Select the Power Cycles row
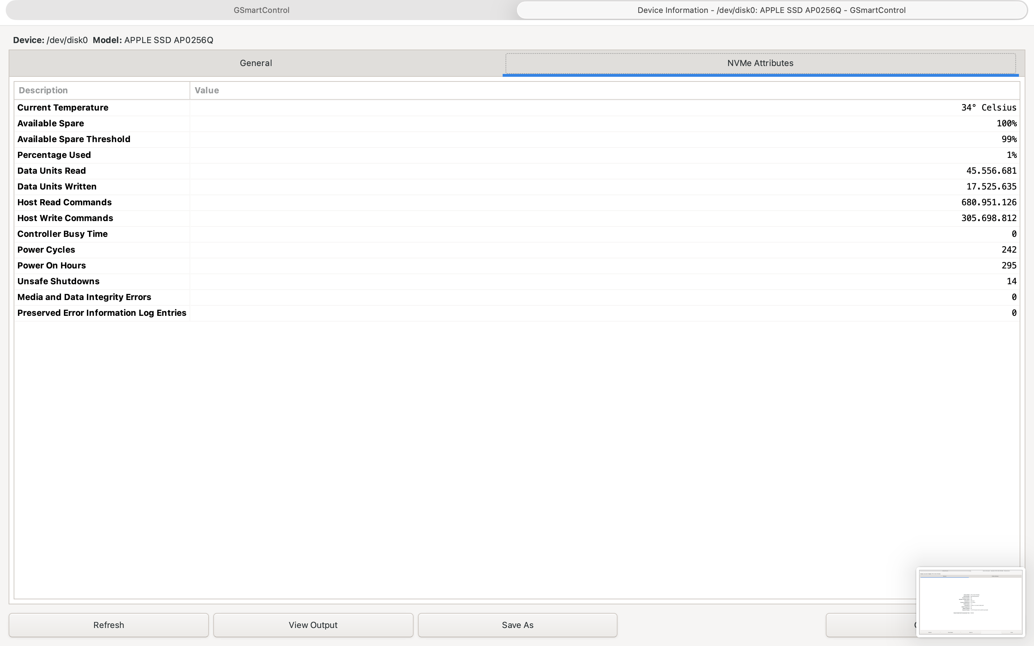 46,250
